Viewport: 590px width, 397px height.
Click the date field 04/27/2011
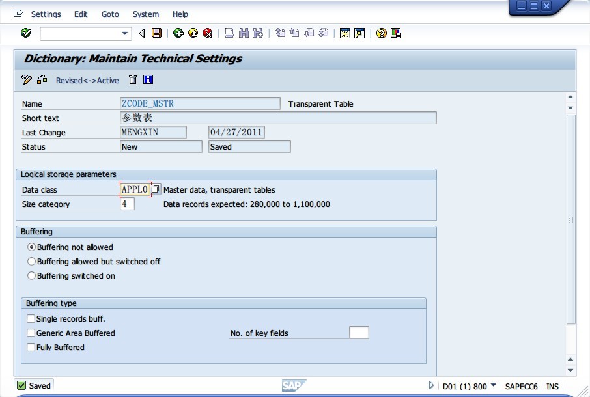(x=236, y=132)
